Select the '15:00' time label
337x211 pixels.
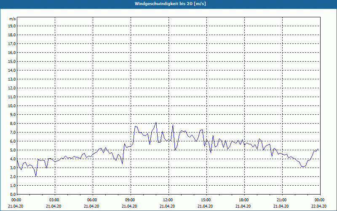pos(206,200)
